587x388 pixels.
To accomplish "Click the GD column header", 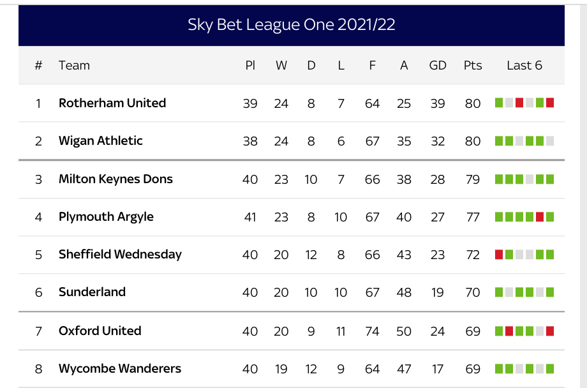I will point(438,65).
